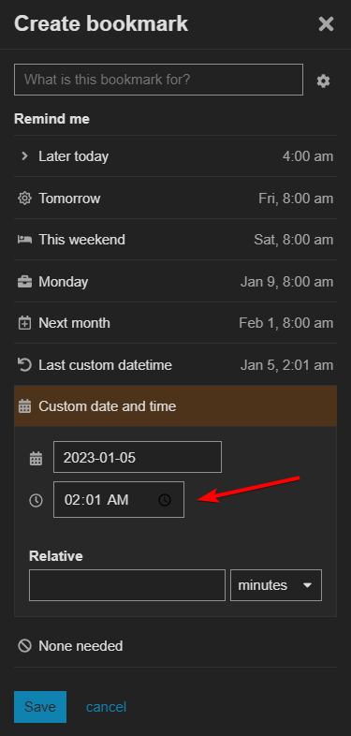Click the ban icon beside None needed

click(x=24, y=646)
